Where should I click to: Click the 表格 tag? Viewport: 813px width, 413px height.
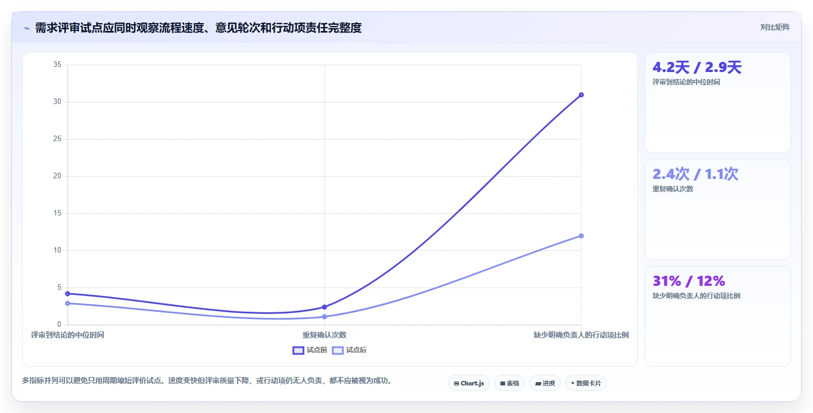[x=510, y=383]
